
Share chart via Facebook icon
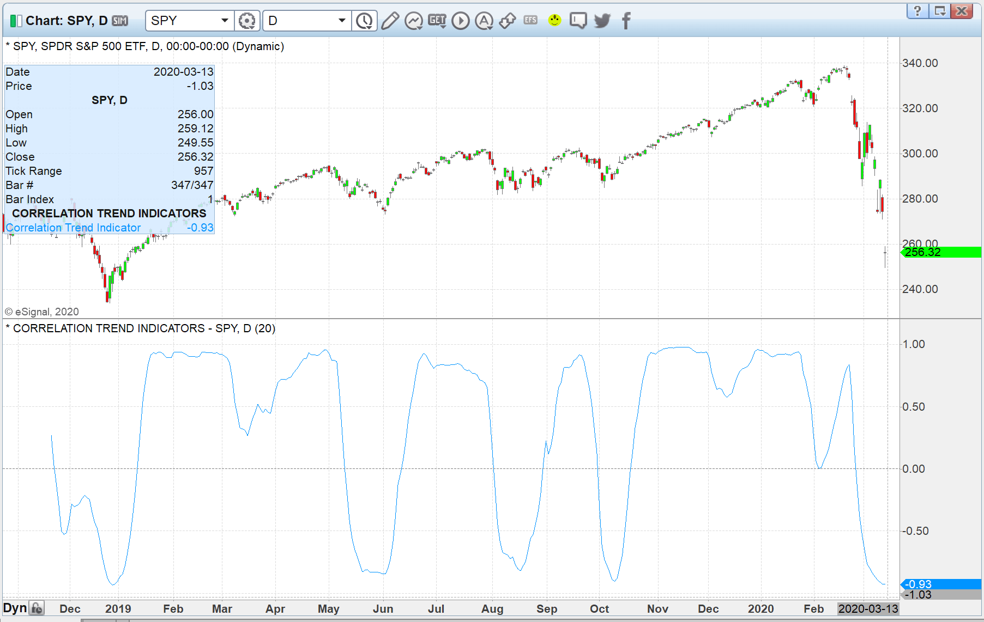pyautogui.click(x=626, y=21)
